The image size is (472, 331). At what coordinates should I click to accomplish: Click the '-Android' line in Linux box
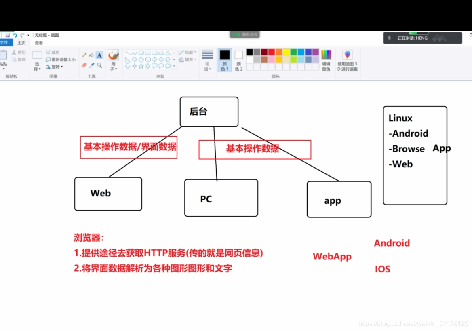click(x=409, y=133)
